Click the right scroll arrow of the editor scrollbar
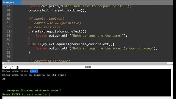The height and width of the screenshot is (99, 176). [172, 63]
